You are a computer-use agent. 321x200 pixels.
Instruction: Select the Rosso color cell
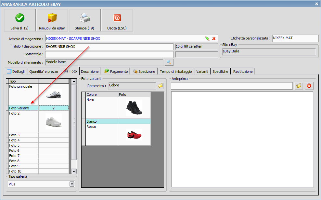tap(102, 135)
